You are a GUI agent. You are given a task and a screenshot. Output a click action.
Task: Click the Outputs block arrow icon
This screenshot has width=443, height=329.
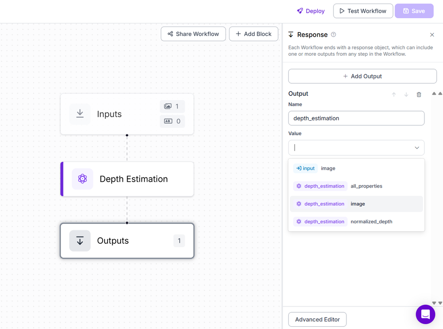[x=80, y=241]
